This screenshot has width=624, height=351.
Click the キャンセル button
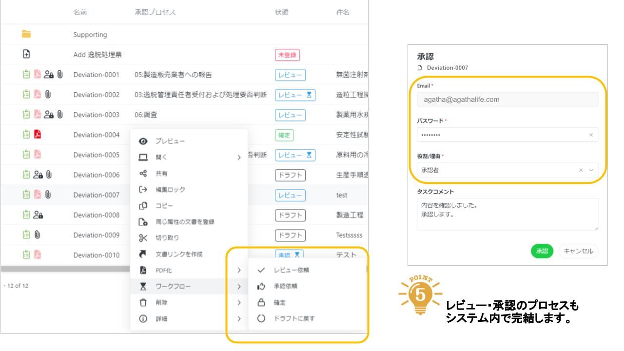(579, 251)
